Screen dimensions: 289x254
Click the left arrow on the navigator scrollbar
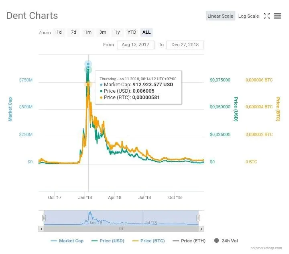[x=41, y=229]
